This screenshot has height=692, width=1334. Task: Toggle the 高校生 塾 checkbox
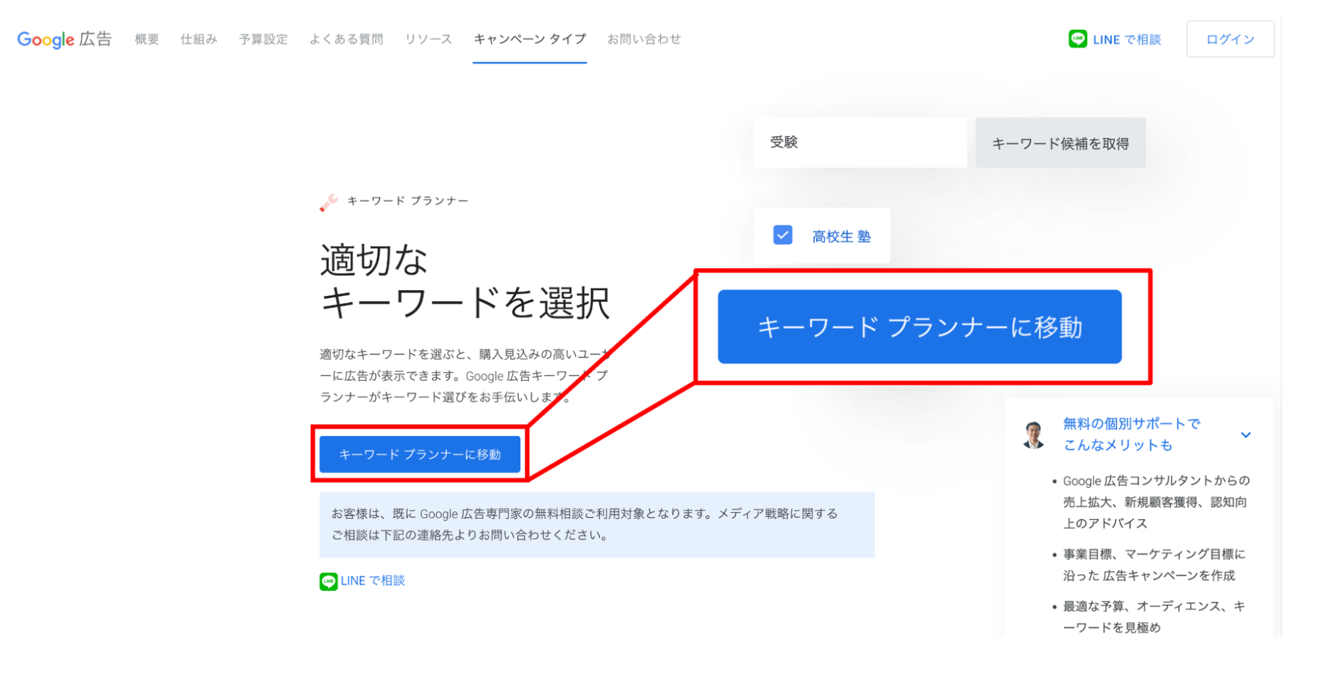tap(782, 235)
